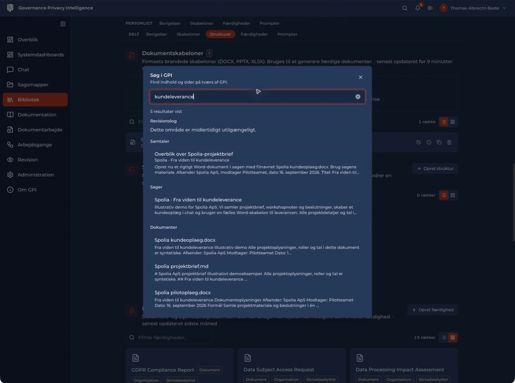Viewport: 515px width, 383px height.
Task: Open the global search magnifier in header
Action: [405, 8]
